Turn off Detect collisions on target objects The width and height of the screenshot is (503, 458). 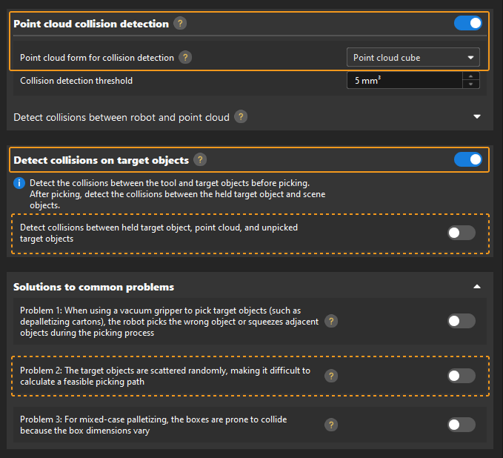(x=467, y=159)
